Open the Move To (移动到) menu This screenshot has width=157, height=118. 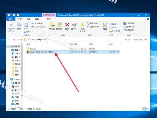52,26
